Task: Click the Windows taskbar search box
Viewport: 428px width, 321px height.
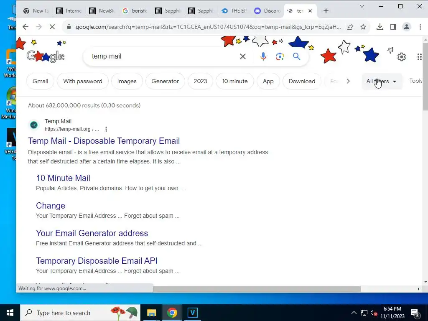Action: tap(80, 313)
